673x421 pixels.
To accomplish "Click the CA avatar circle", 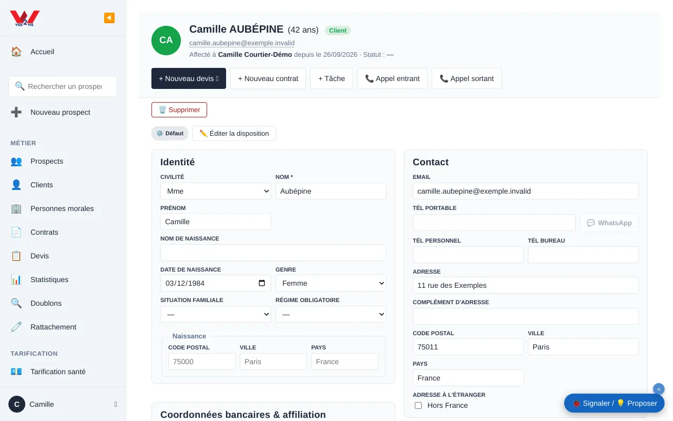I will click(166, 40).
